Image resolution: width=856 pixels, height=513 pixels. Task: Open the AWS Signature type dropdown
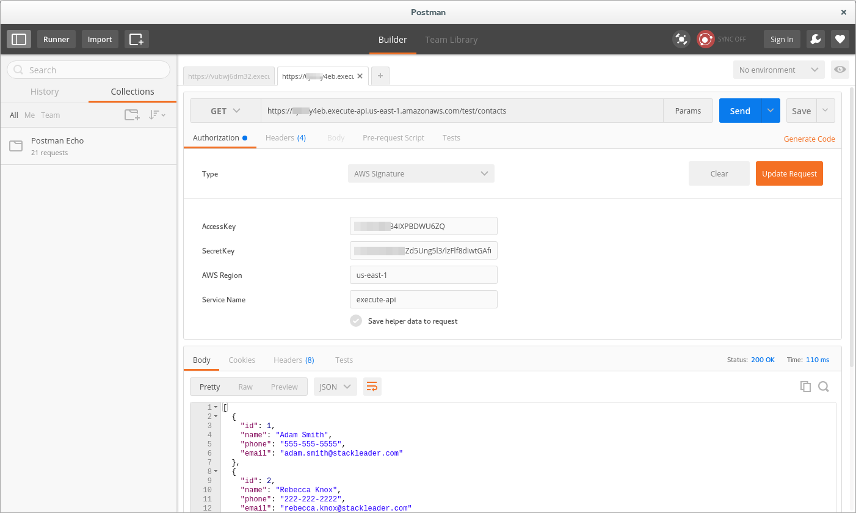pyautogui.click(x=421, y=173)
